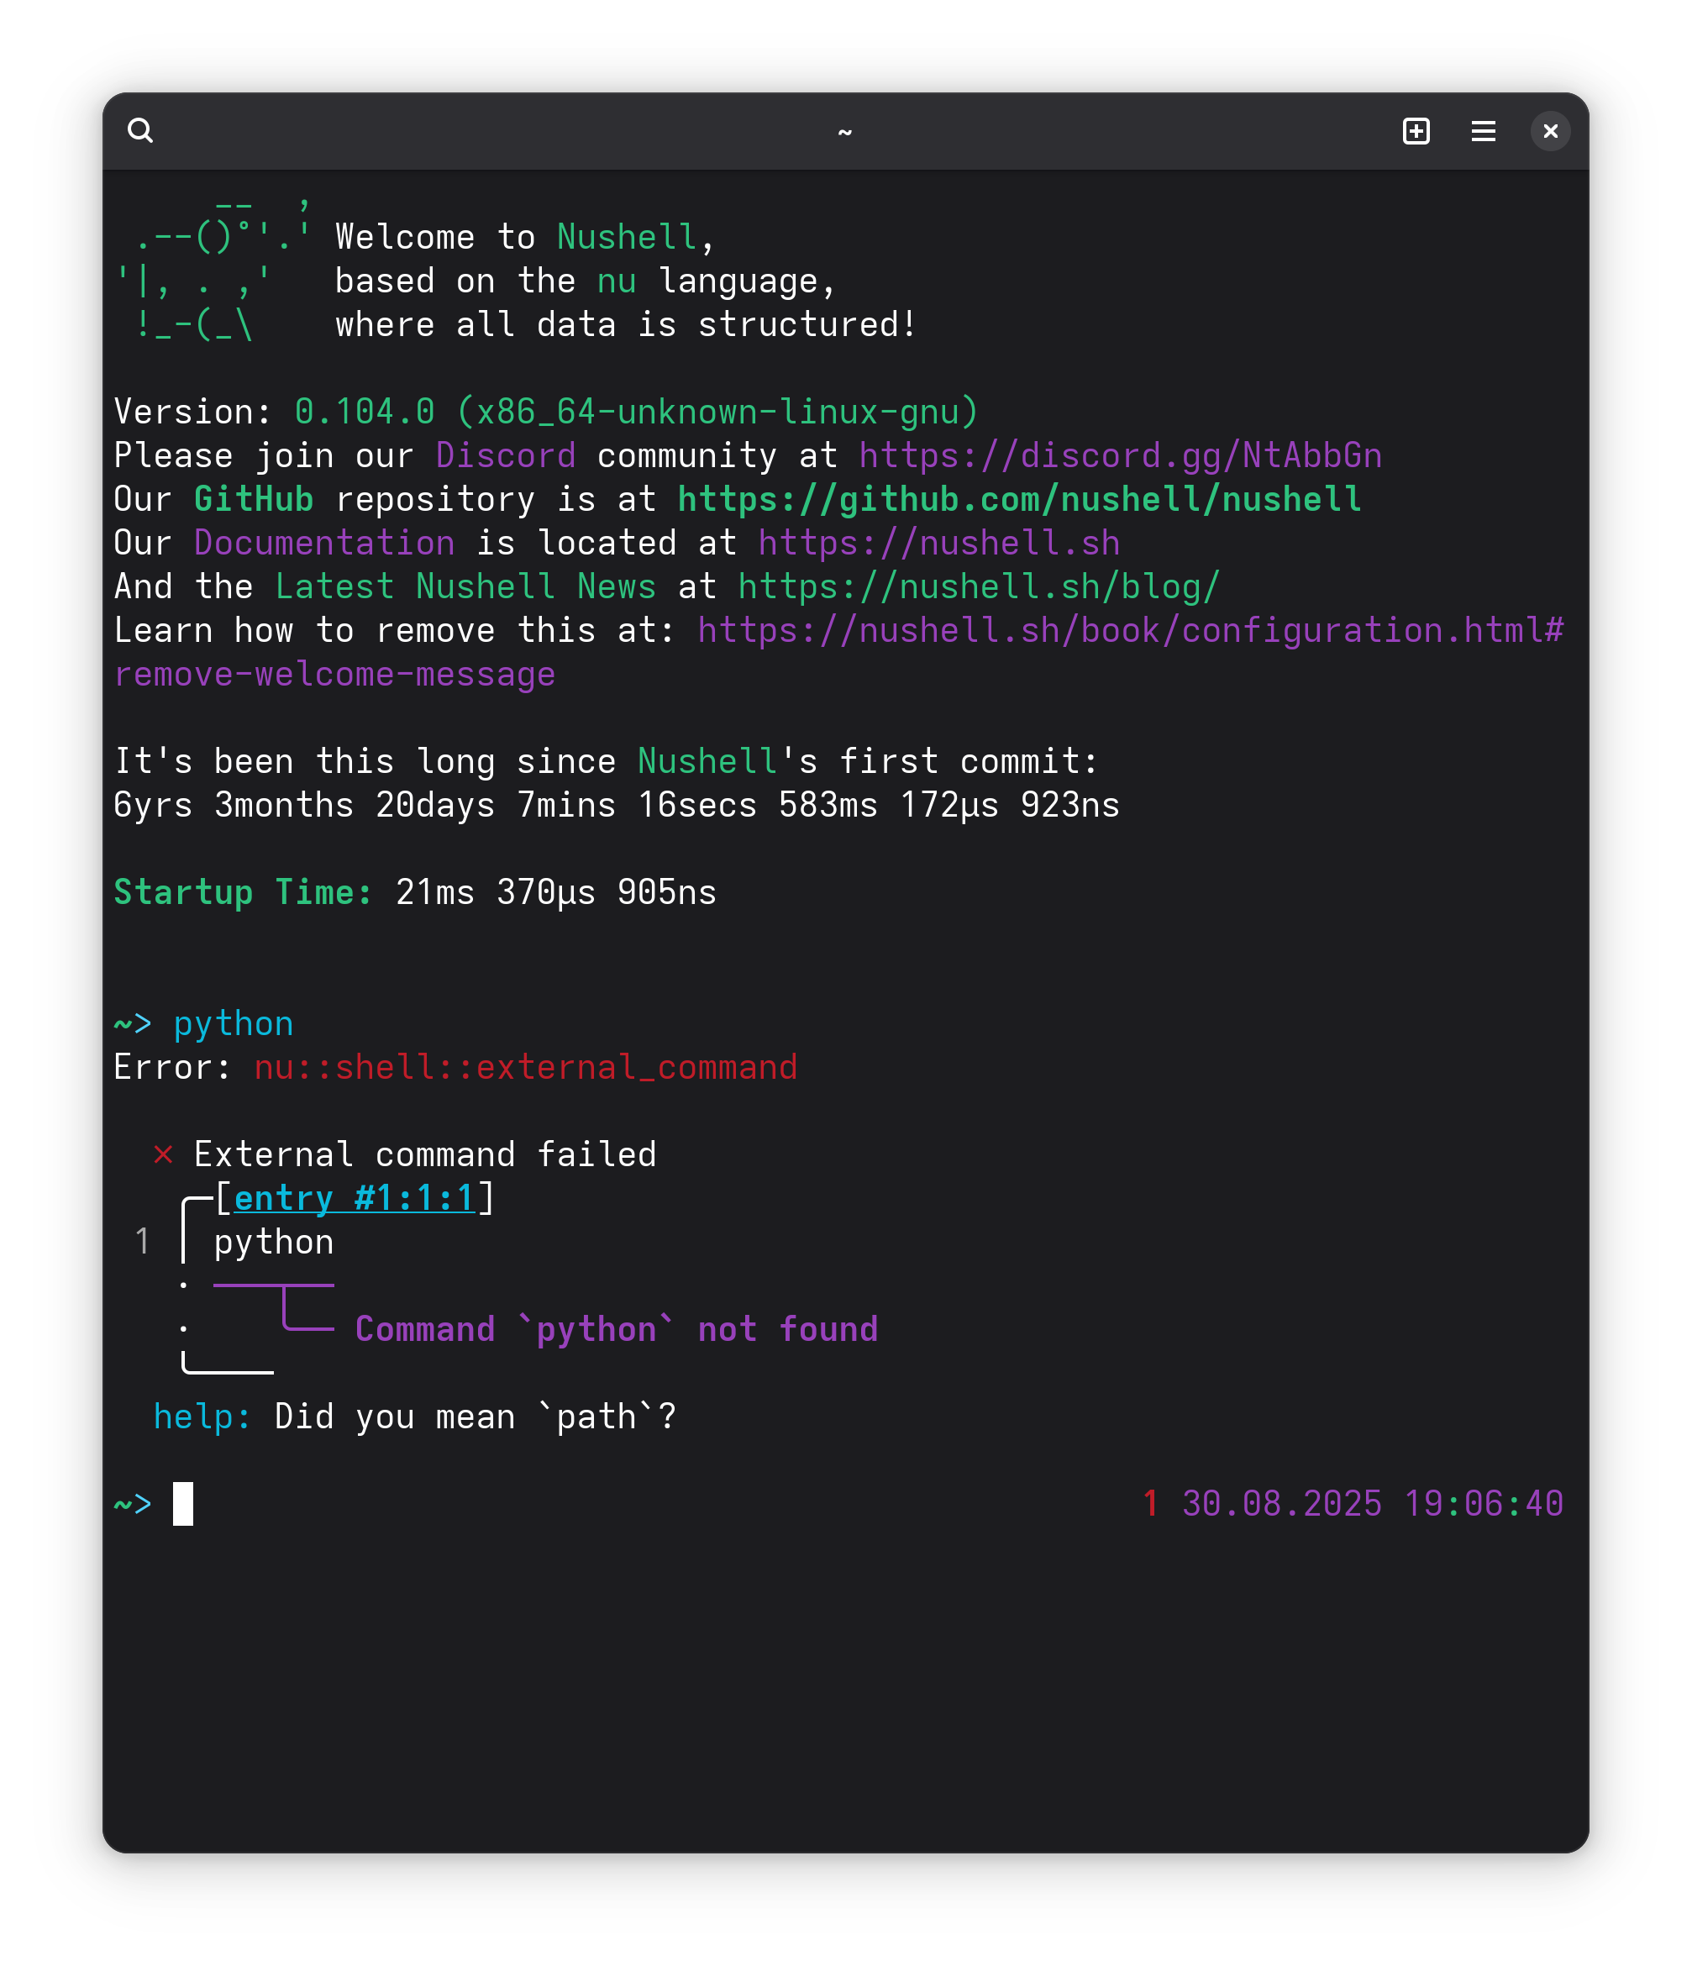Click the red nu::shell::external_command error code
The image size is (1692, 1966).
point(525,1068)
